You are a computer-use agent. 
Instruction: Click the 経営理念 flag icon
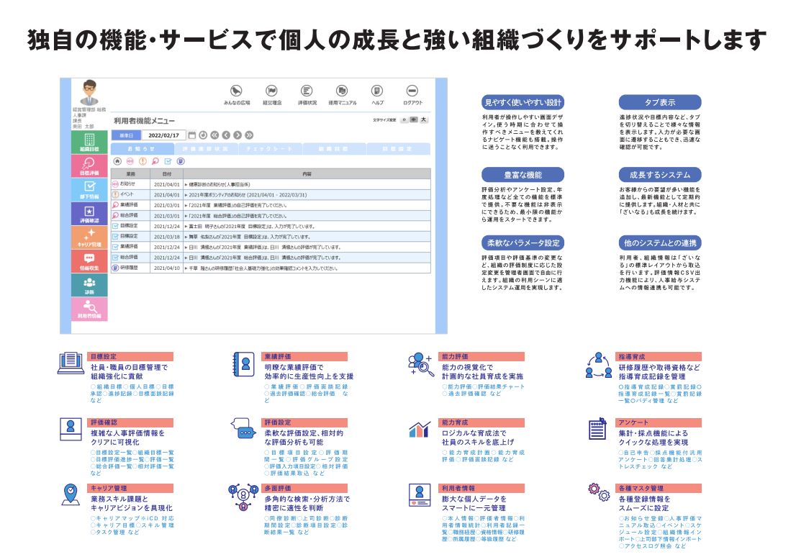(271, 91)
